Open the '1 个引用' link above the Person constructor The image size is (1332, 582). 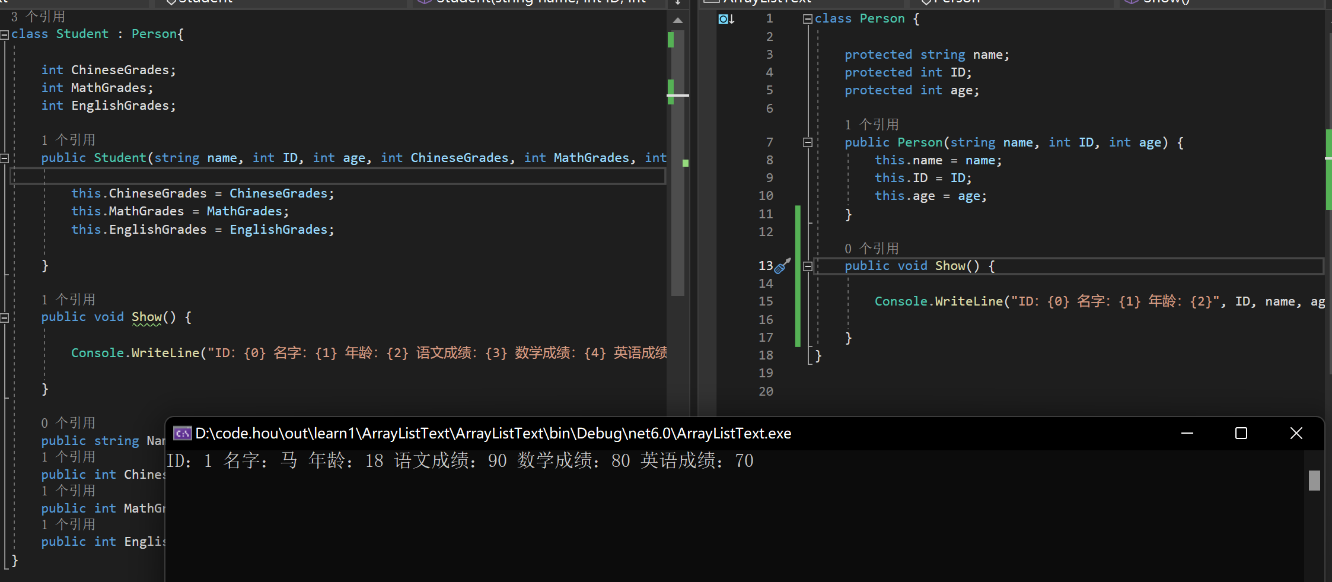(872, 125)
